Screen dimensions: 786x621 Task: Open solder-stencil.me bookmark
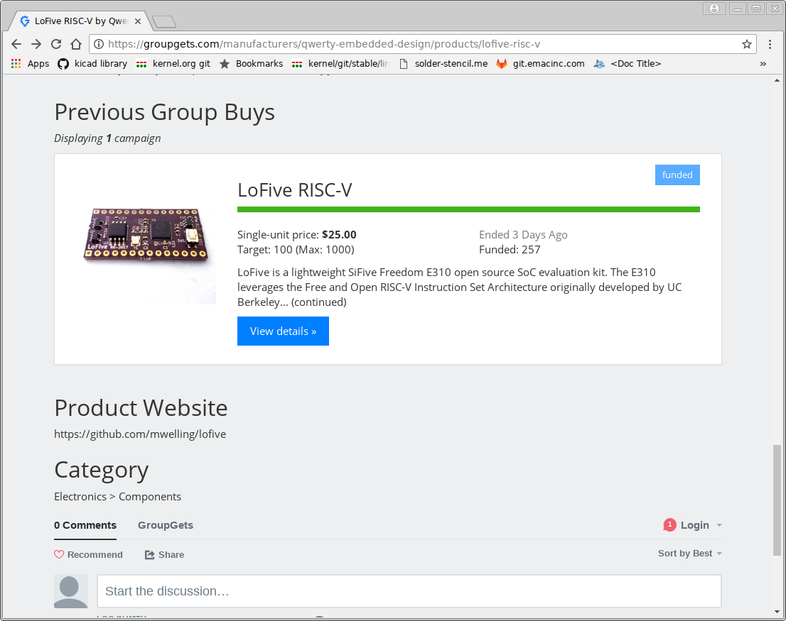pyautogui.click(x=443, y=64)
